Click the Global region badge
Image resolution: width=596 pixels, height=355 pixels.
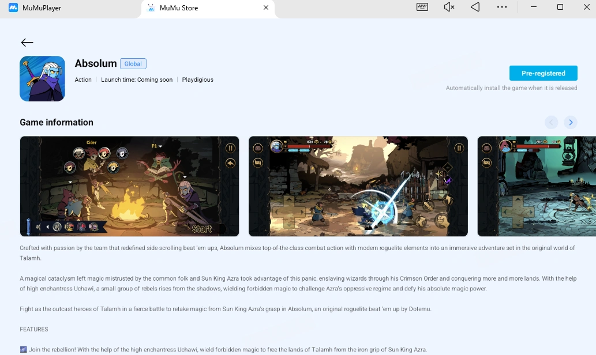click(133, 64)
